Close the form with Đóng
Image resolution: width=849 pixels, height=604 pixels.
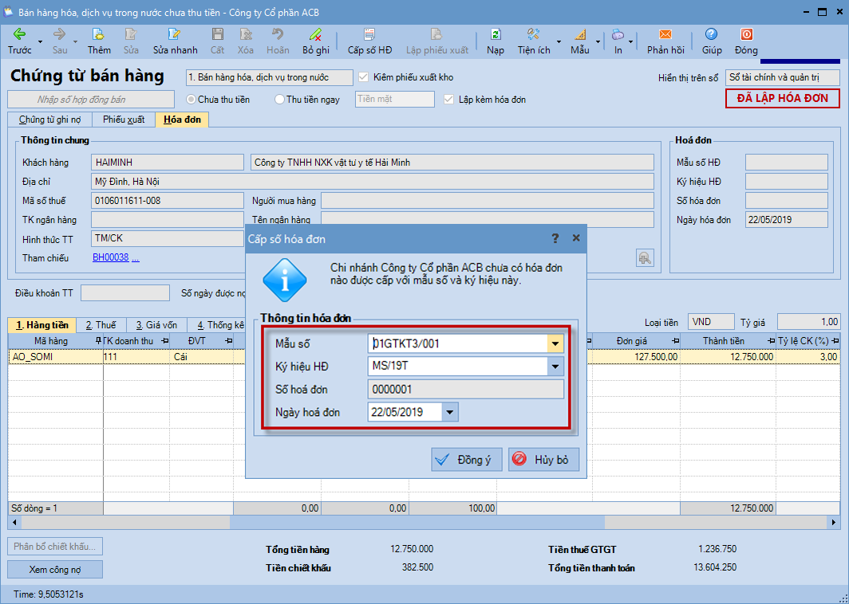coord(746,41)
